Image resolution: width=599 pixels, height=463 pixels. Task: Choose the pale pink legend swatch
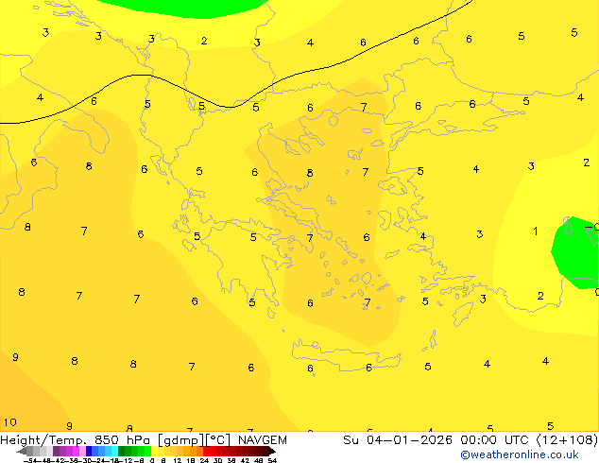[82, 451]
